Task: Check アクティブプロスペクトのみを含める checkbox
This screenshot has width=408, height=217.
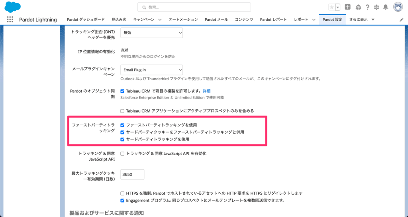Action: [122, 111]
